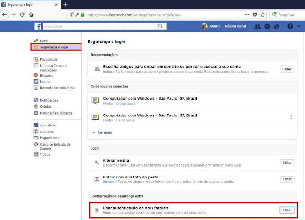This screenshot has width=305, height=220.
Task: Open Notificações settings
Action: [x=49, y=100]
